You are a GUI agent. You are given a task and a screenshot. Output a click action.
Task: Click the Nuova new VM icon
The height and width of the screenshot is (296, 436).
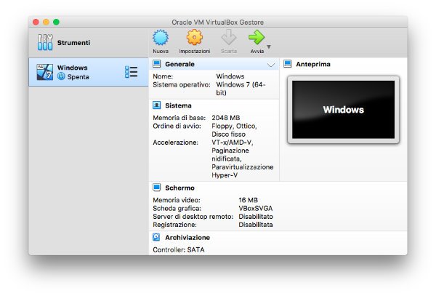pos(161,38)
